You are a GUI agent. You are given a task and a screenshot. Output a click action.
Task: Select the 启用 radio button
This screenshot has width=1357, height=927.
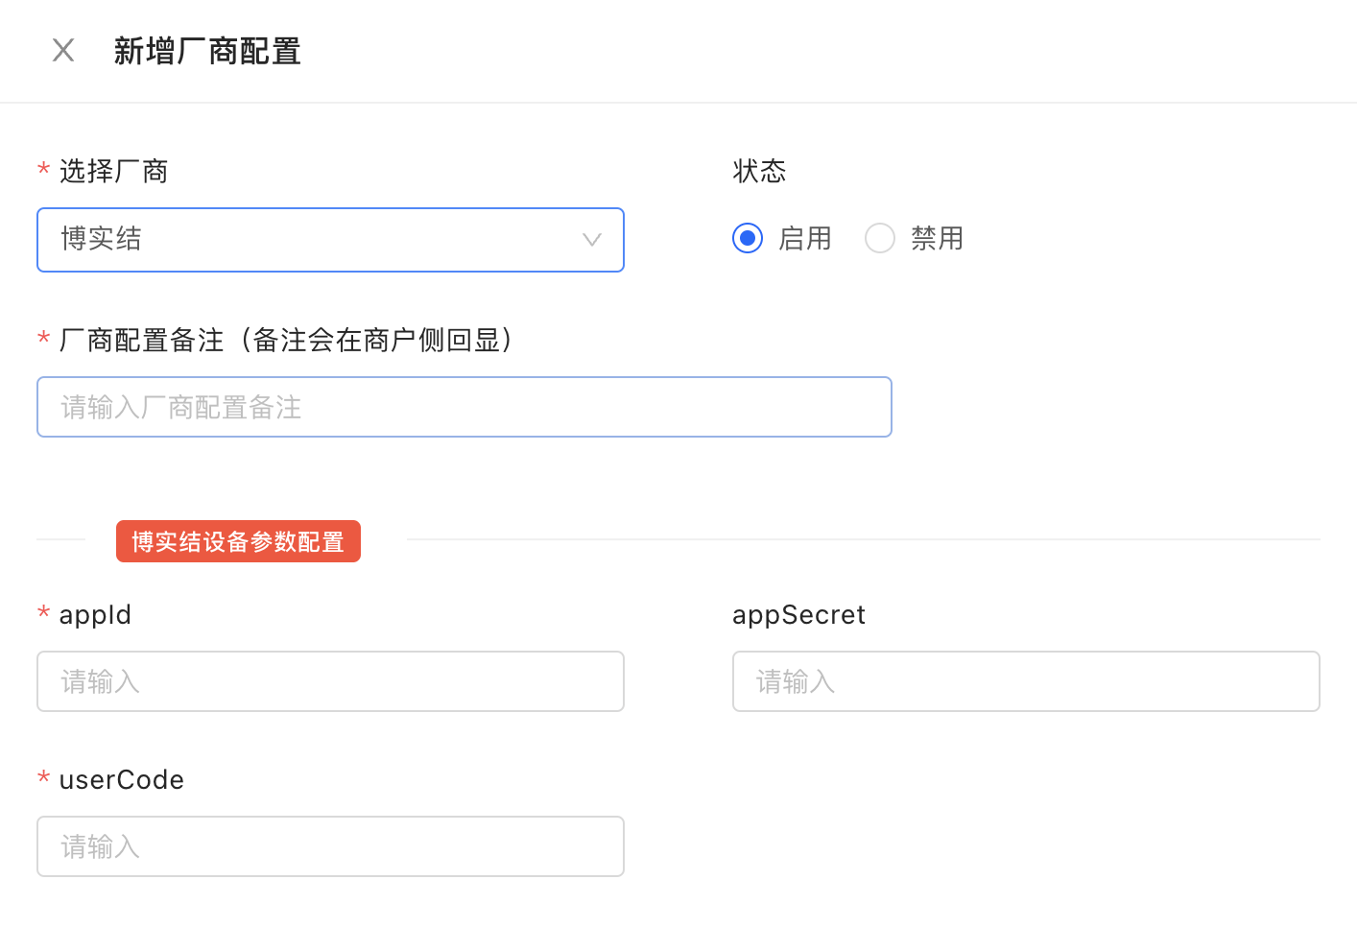click(747, 238)
